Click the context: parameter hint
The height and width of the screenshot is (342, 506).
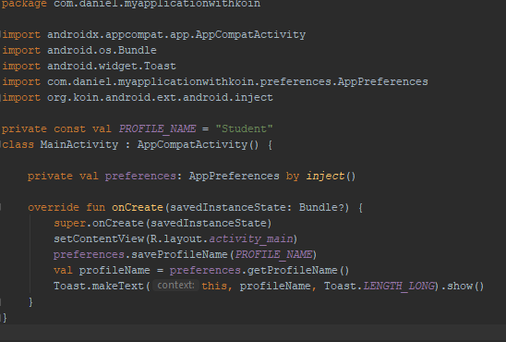point(175,286)
